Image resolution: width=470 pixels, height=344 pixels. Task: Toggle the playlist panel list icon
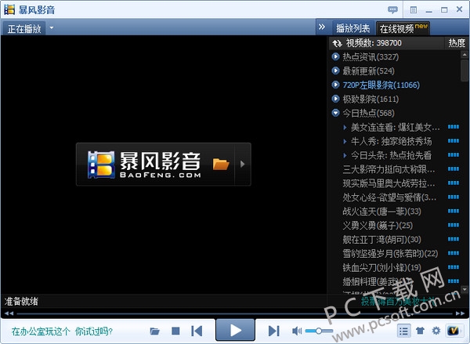[x=403, y=331]
